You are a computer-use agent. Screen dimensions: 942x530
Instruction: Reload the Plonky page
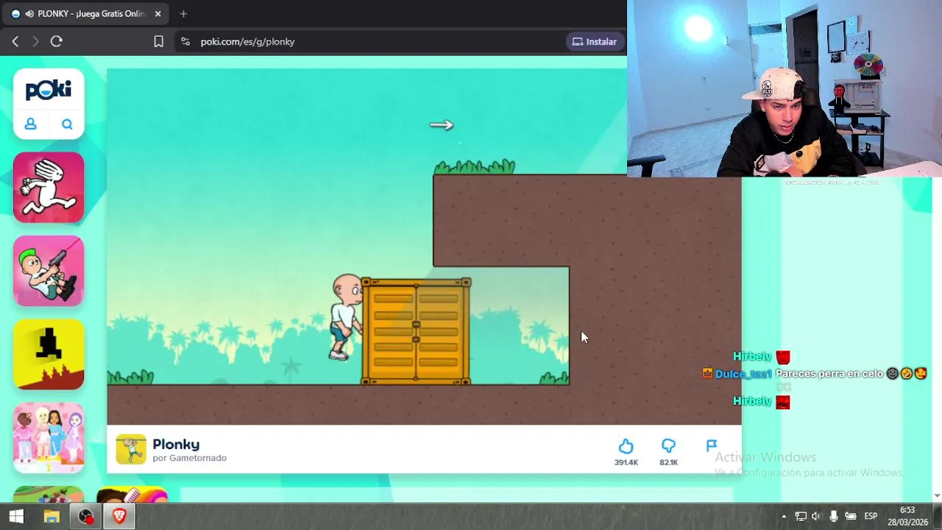point(56,42)
